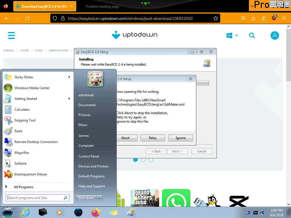Open Windows Media Player taskbar icon

60,212
